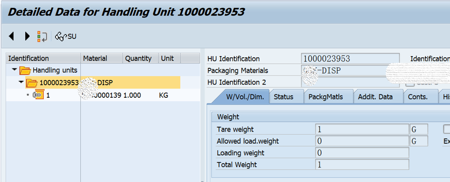Click the Packaging Materials field
Viewport: 450px width, 182px height.
[350, 71]
